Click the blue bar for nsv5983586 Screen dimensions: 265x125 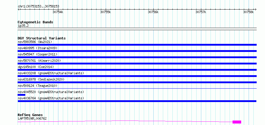tap(137, 45)
